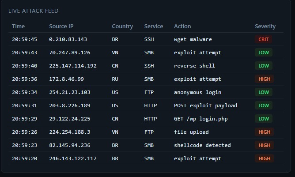
Task: Click the Source IP column header
Action: pyautogui.click(x=61, y=26)
